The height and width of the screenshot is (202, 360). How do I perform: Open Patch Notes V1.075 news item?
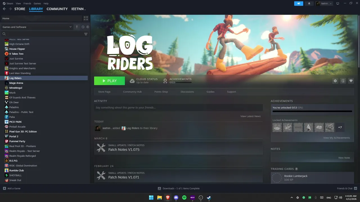[x=178, y=148]
